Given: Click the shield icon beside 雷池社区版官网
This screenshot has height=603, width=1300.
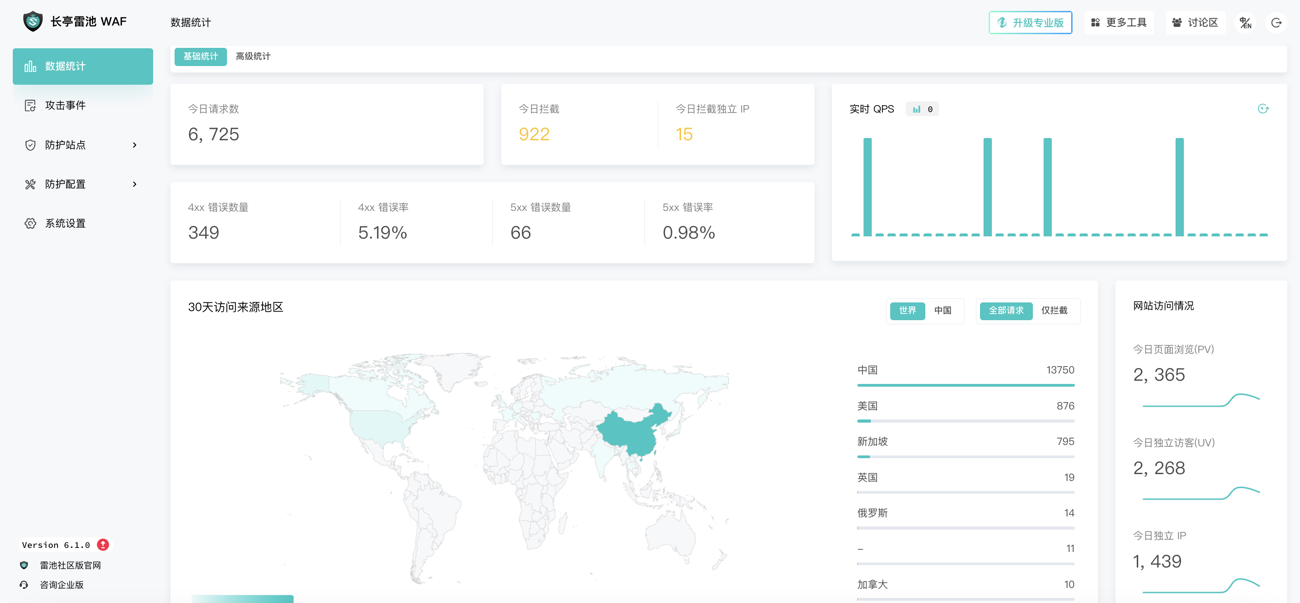Looking at the screenshot, I should [24, 565].
